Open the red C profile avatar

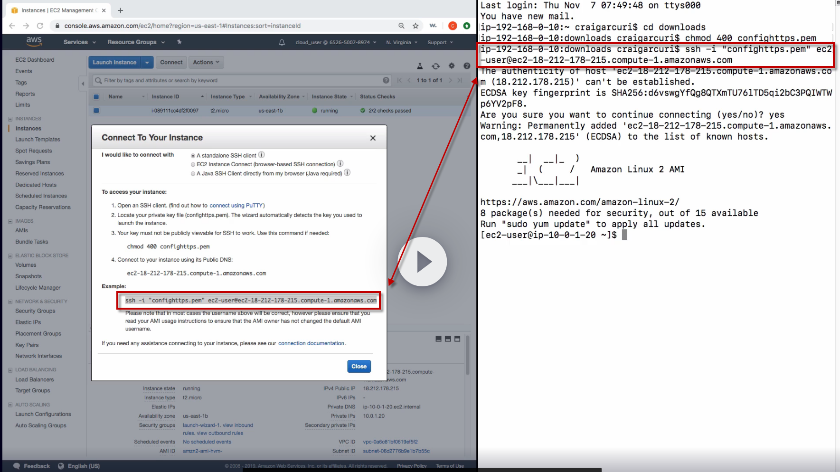tap(453, 26)
